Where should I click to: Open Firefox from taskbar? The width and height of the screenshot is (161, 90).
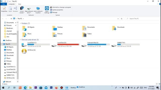coord(56,88)
